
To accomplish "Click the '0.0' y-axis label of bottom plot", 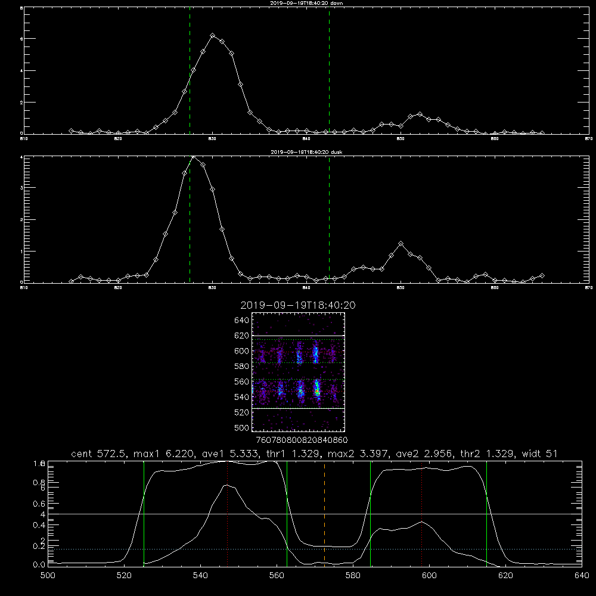I will point(39,565).
